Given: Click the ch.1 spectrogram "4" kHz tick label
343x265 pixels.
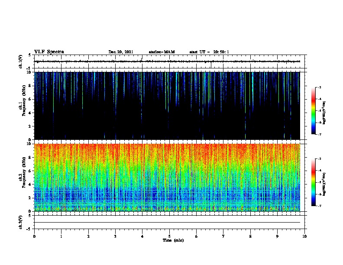Looking at the screenshot, I should 30,113.
